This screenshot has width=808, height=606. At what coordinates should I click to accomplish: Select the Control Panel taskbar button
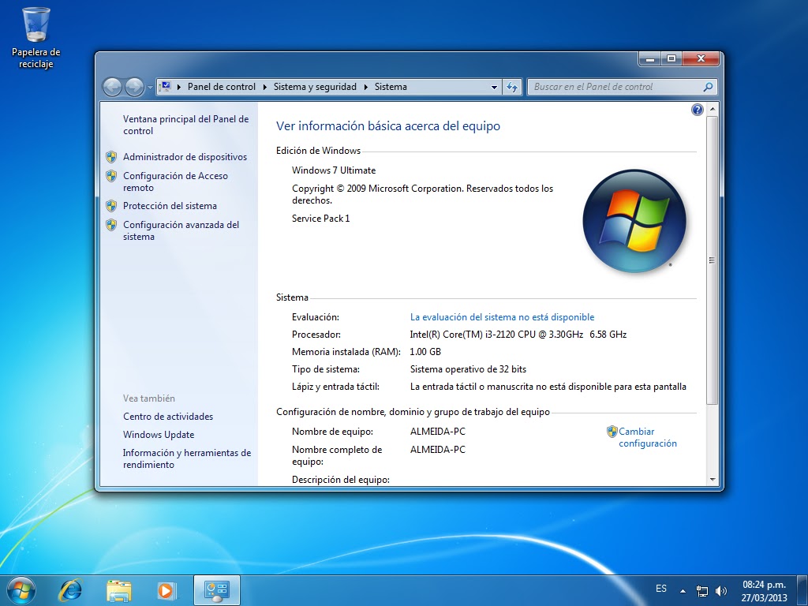216,590
